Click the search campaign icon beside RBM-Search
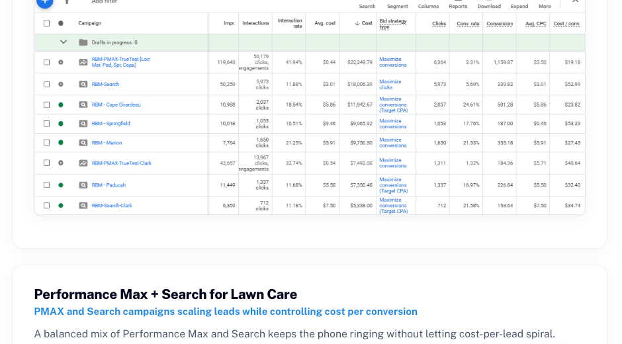 coord(83,84)
